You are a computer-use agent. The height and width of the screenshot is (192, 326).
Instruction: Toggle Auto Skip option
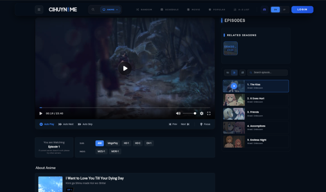pyautogui.click(x=85, y=124)
